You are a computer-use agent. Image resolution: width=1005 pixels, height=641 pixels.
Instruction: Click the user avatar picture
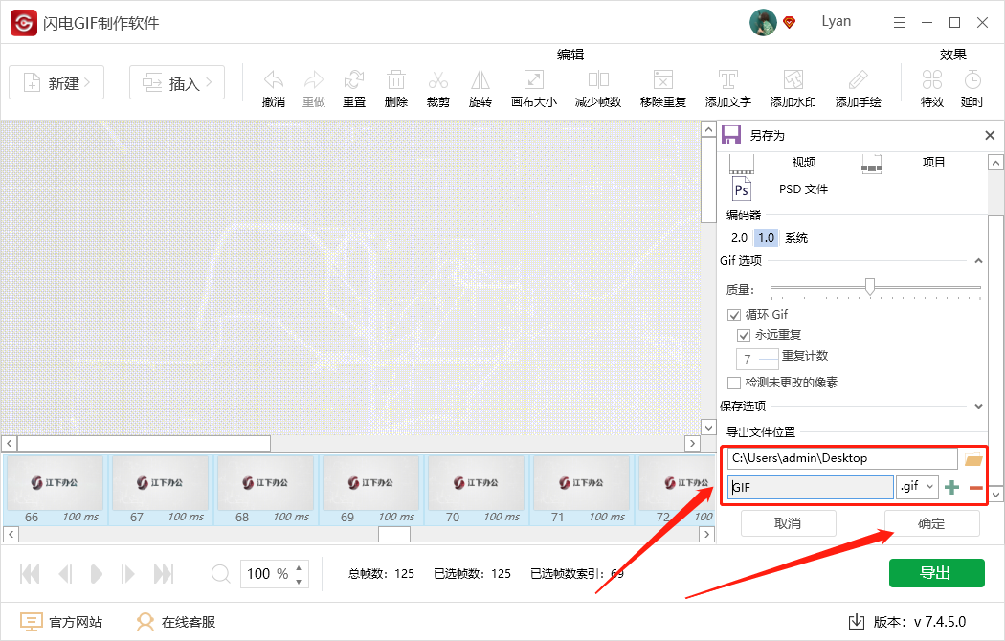(763, 22)
